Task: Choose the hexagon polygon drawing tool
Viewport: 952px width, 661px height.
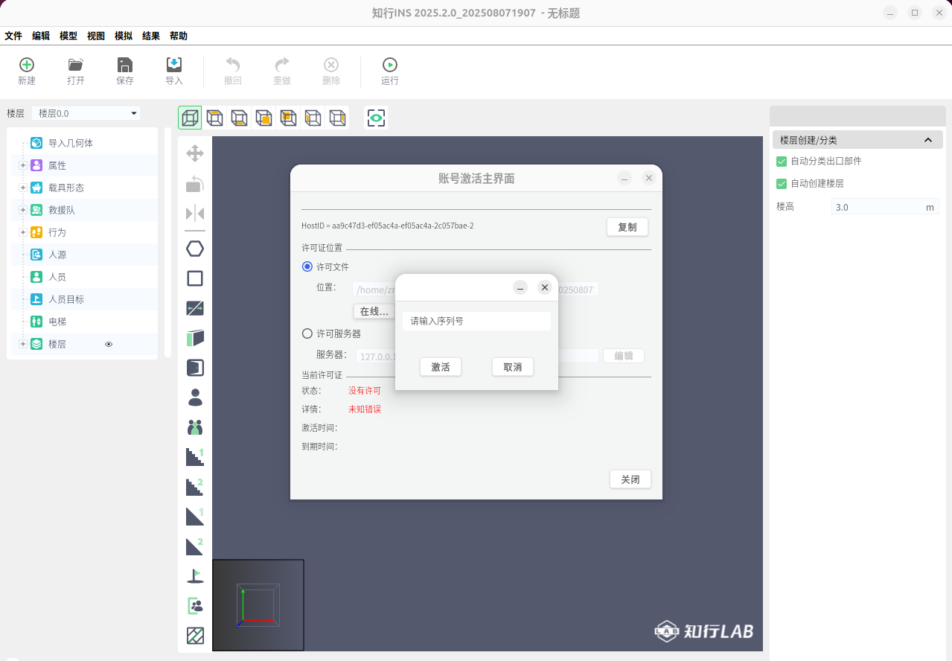Action: 195,249
